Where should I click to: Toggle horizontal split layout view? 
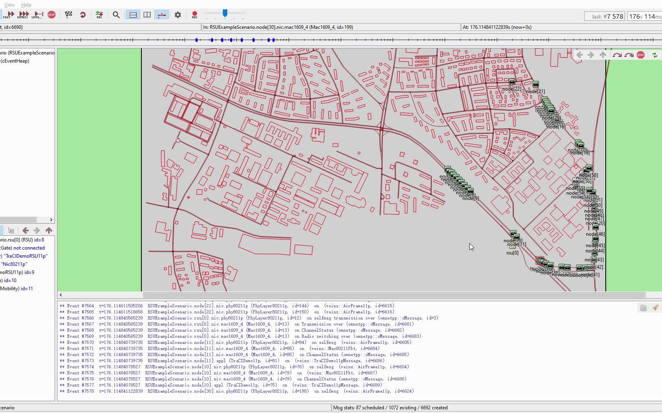(x=133, y=15)
